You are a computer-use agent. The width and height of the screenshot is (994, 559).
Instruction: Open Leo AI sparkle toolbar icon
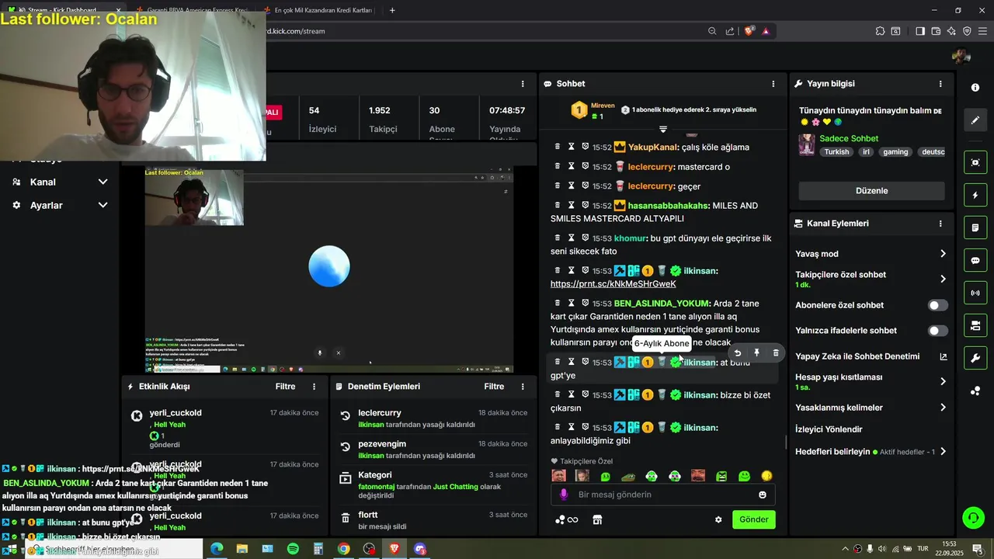[951, 31]
